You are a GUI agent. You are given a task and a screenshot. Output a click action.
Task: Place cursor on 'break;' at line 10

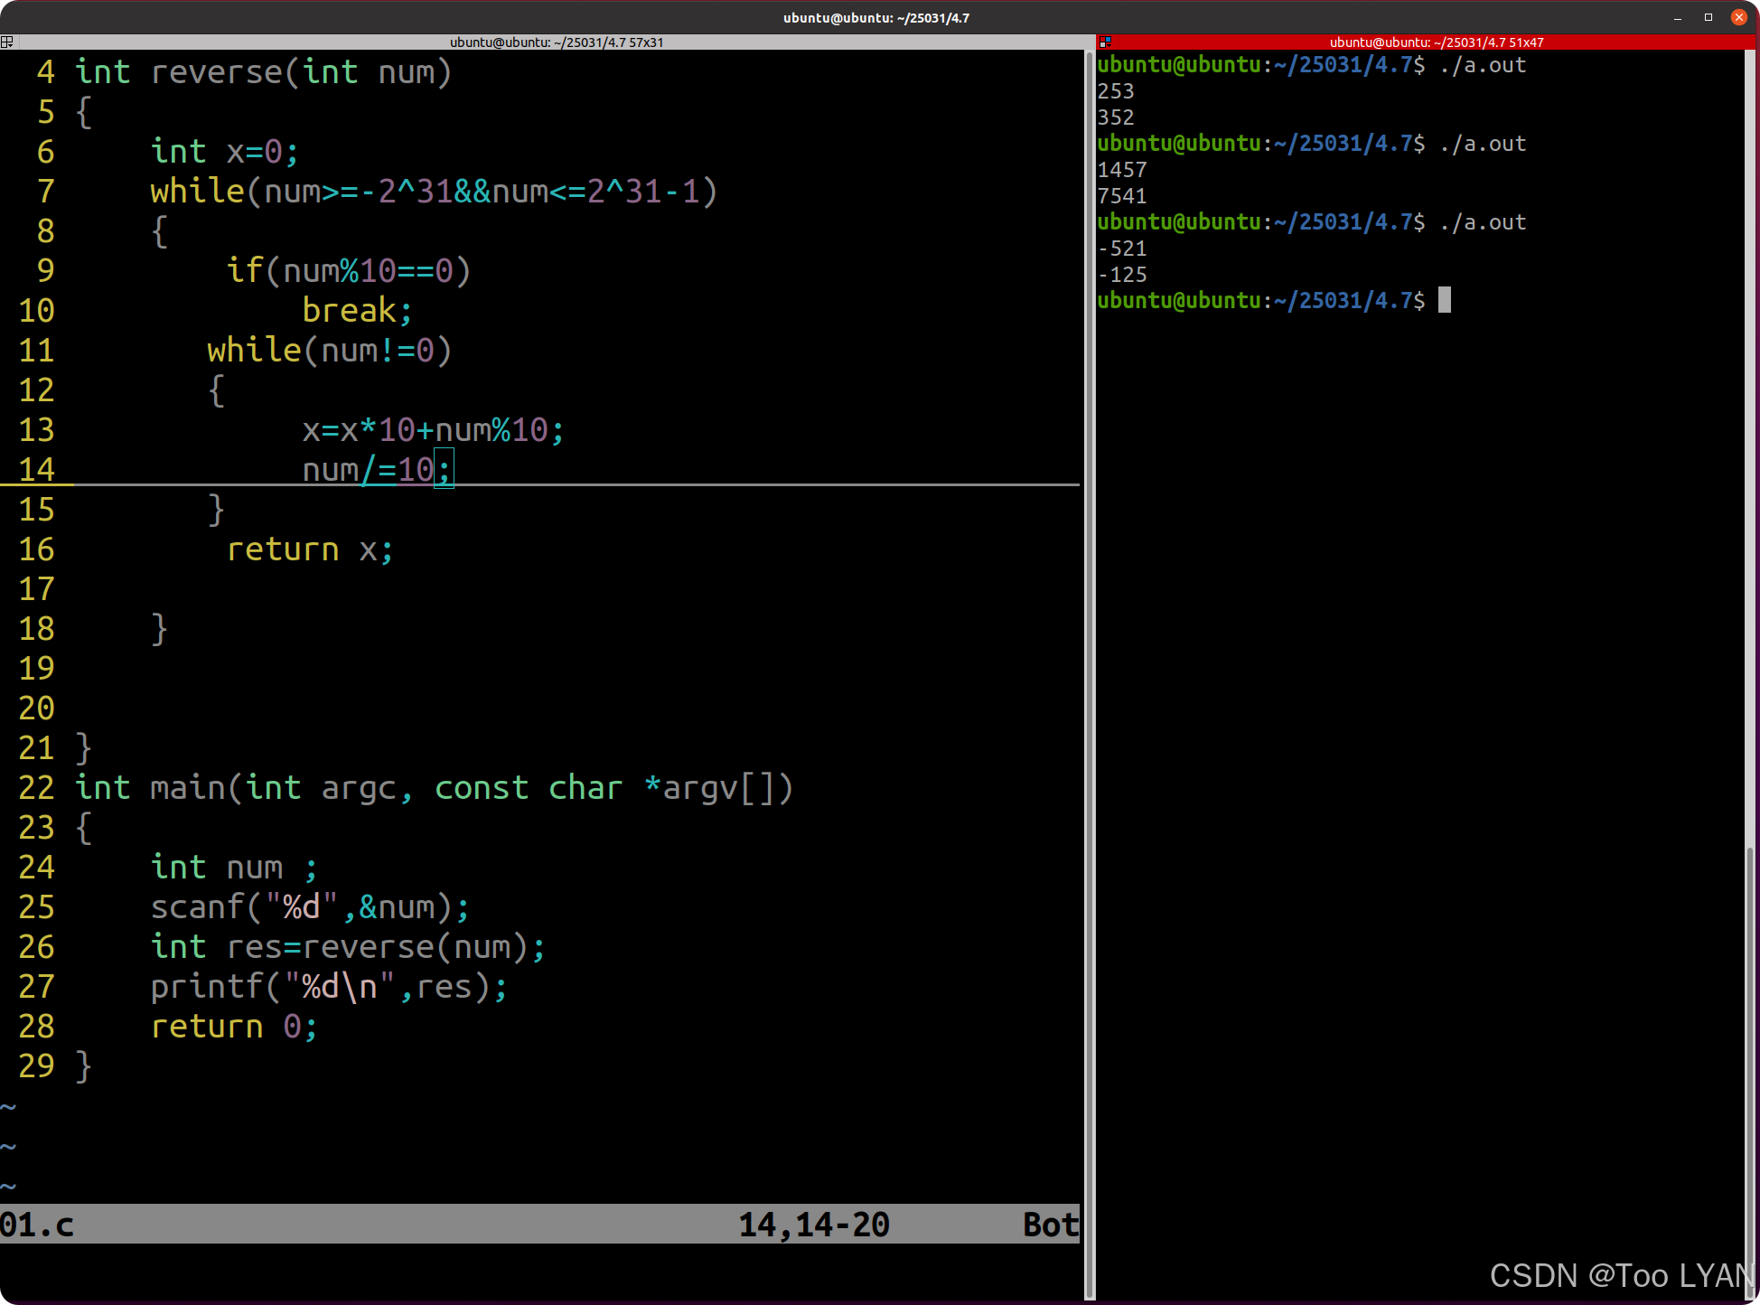coord(357,311)
